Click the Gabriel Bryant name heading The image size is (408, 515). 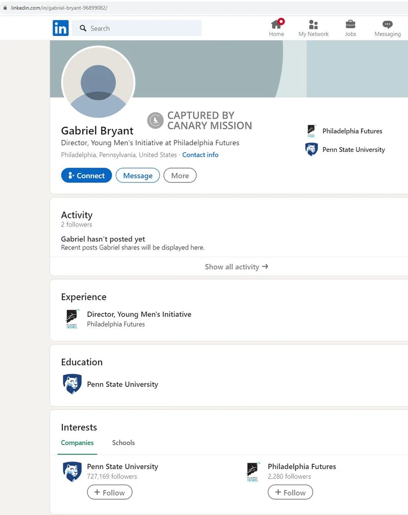tap(97, 130)
